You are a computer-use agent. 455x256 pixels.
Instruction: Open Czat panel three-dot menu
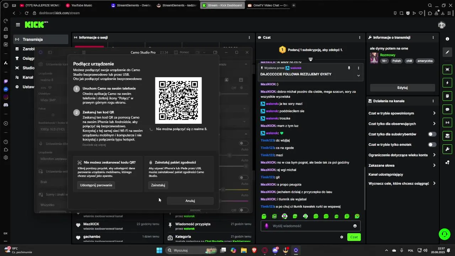click(360, 37)
